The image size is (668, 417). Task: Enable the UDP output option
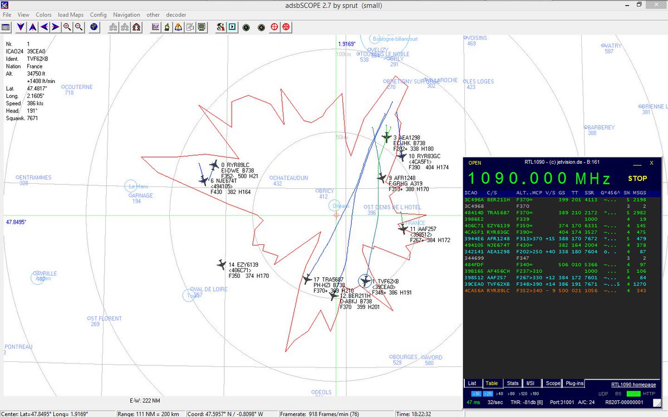coord(603,394)
